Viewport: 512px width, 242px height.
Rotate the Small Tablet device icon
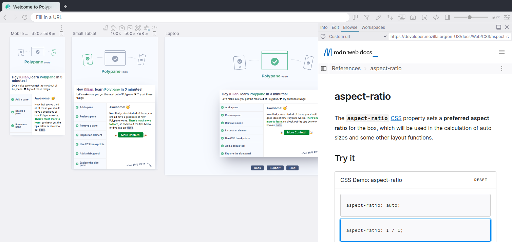(x=154, y=34)
